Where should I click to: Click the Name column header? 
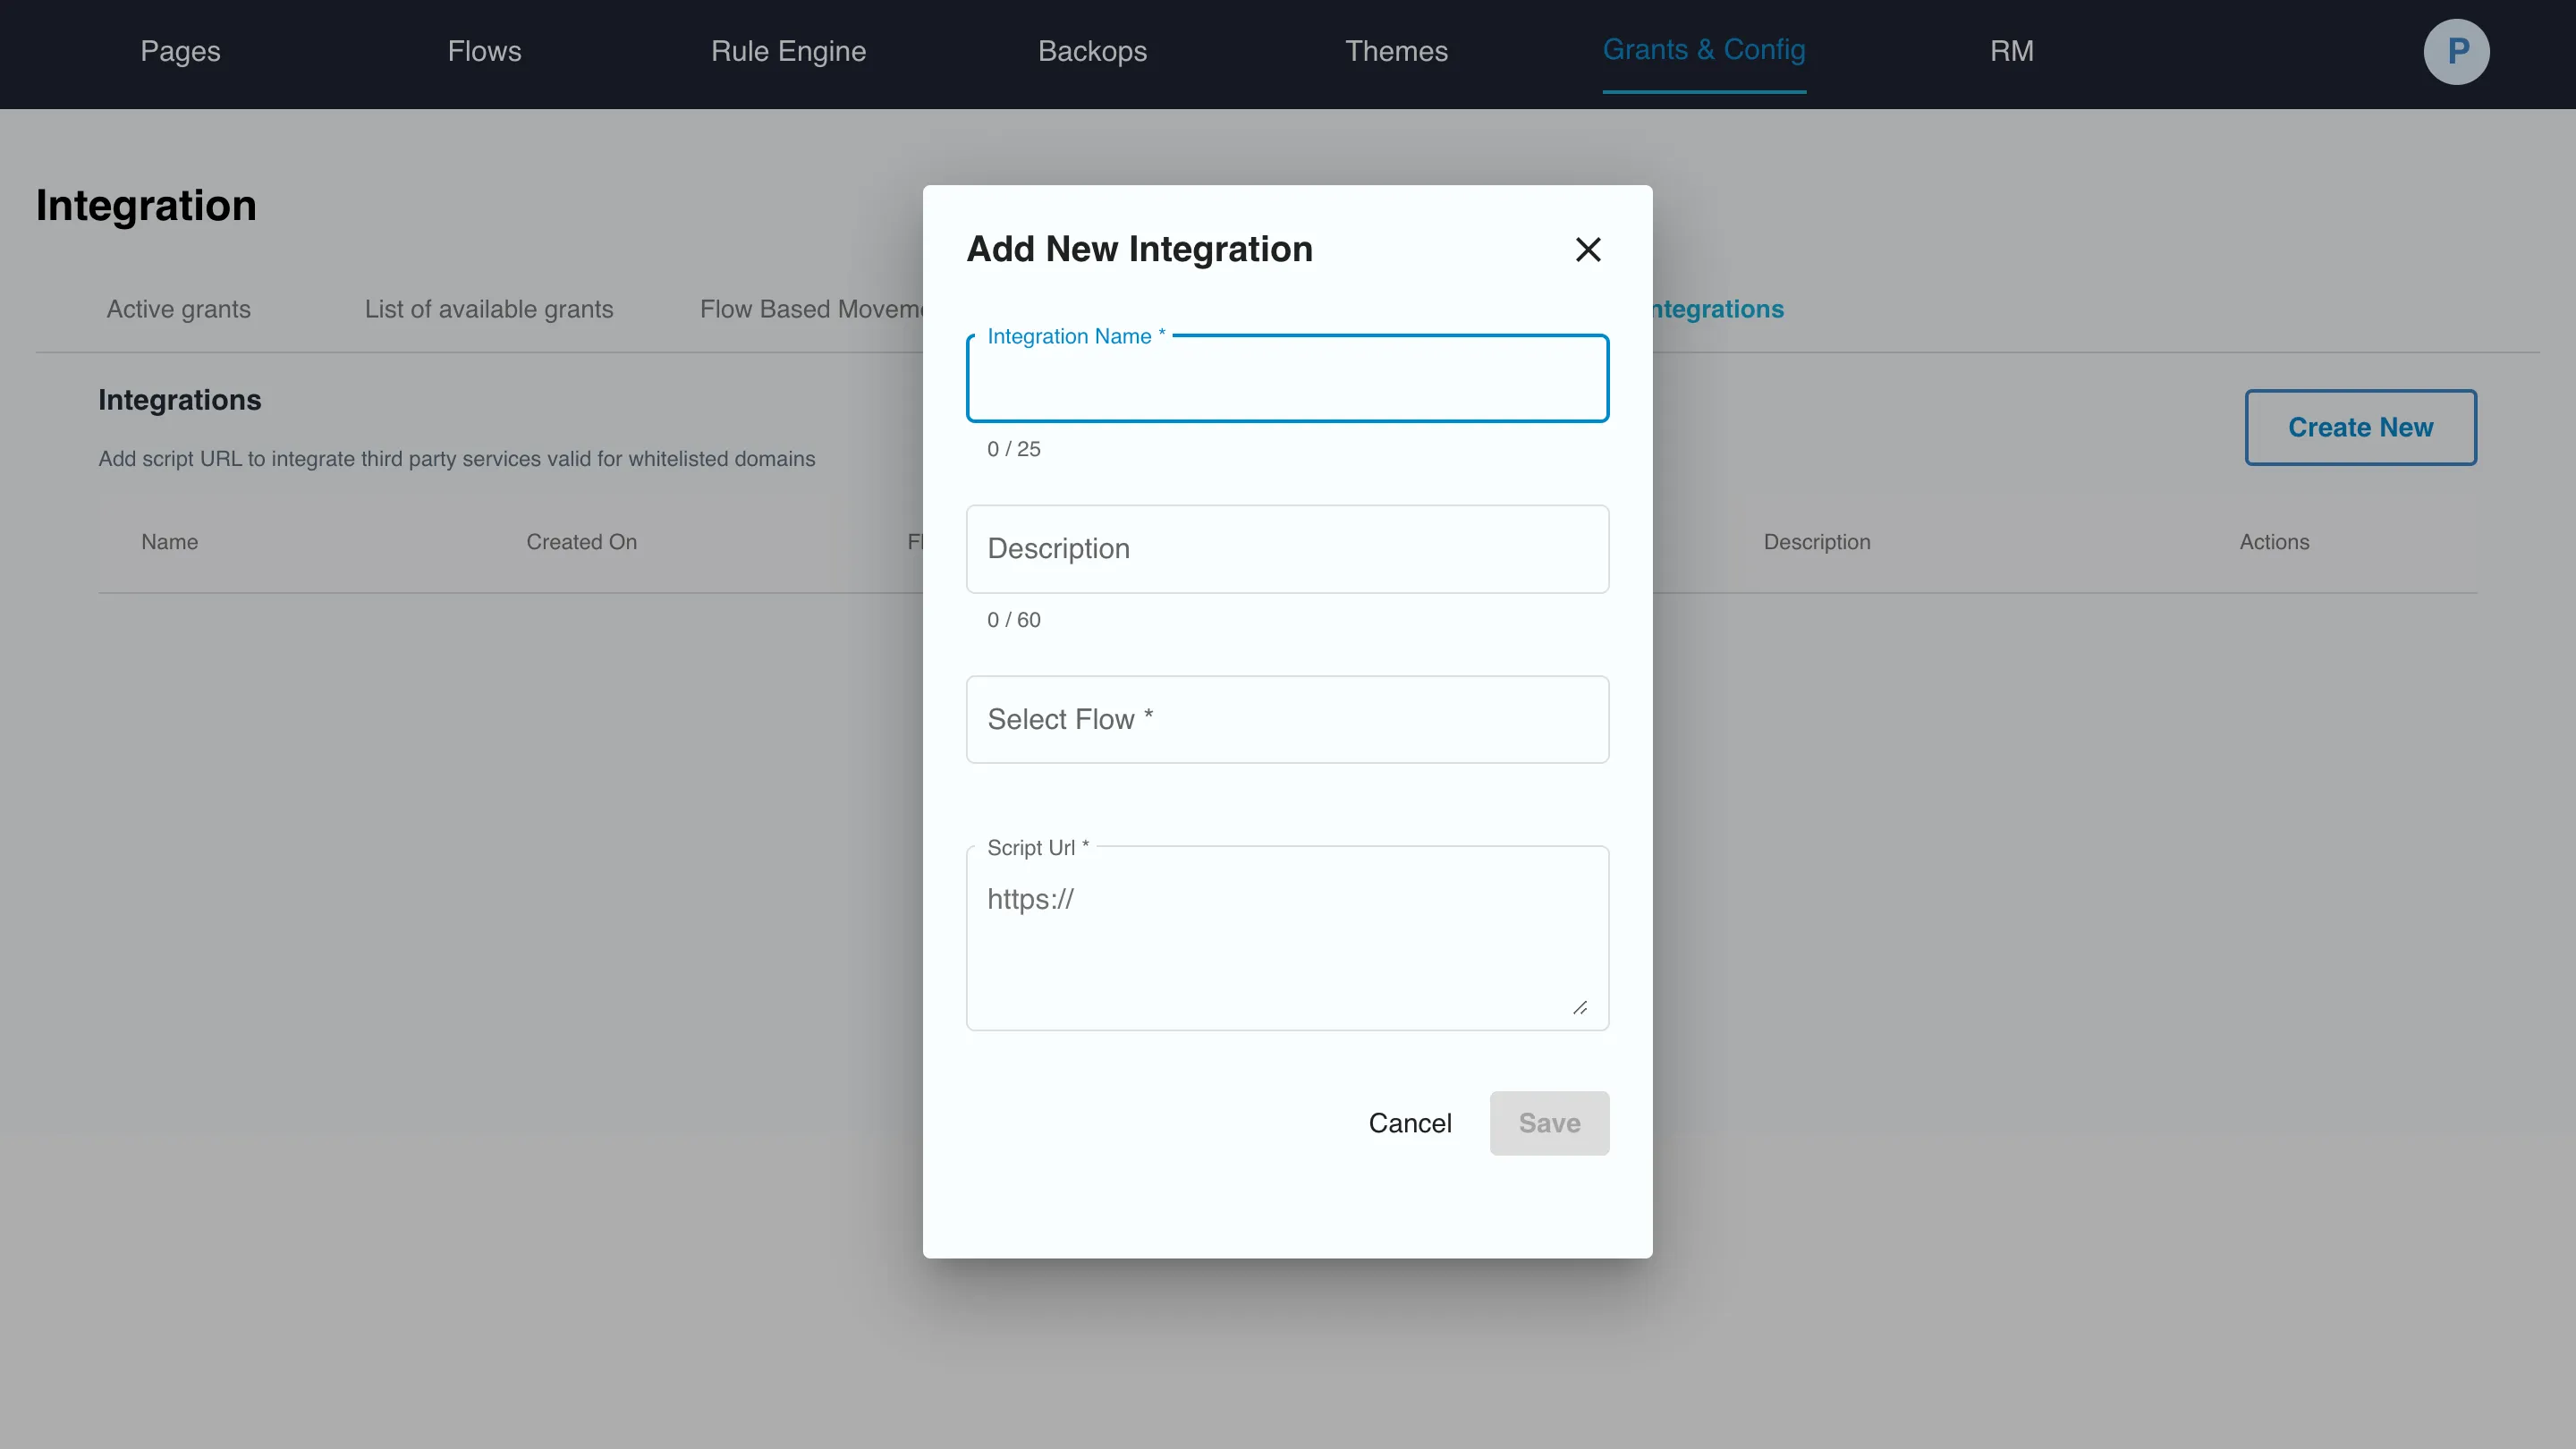tap(170, 542)
